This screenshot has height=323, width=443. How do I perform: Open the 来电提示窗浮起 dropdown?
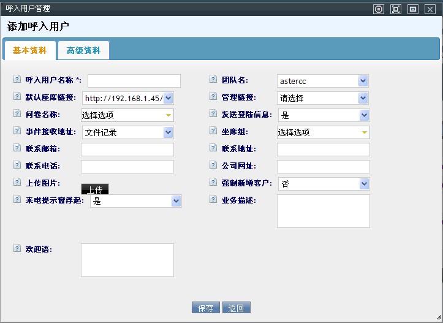[x=135, y=201]
